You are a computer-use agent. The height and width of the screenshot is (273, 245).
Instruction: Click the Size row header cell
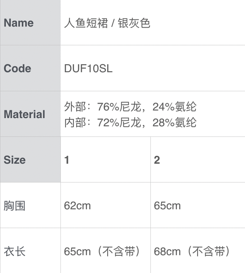click(x=15, y=160)
